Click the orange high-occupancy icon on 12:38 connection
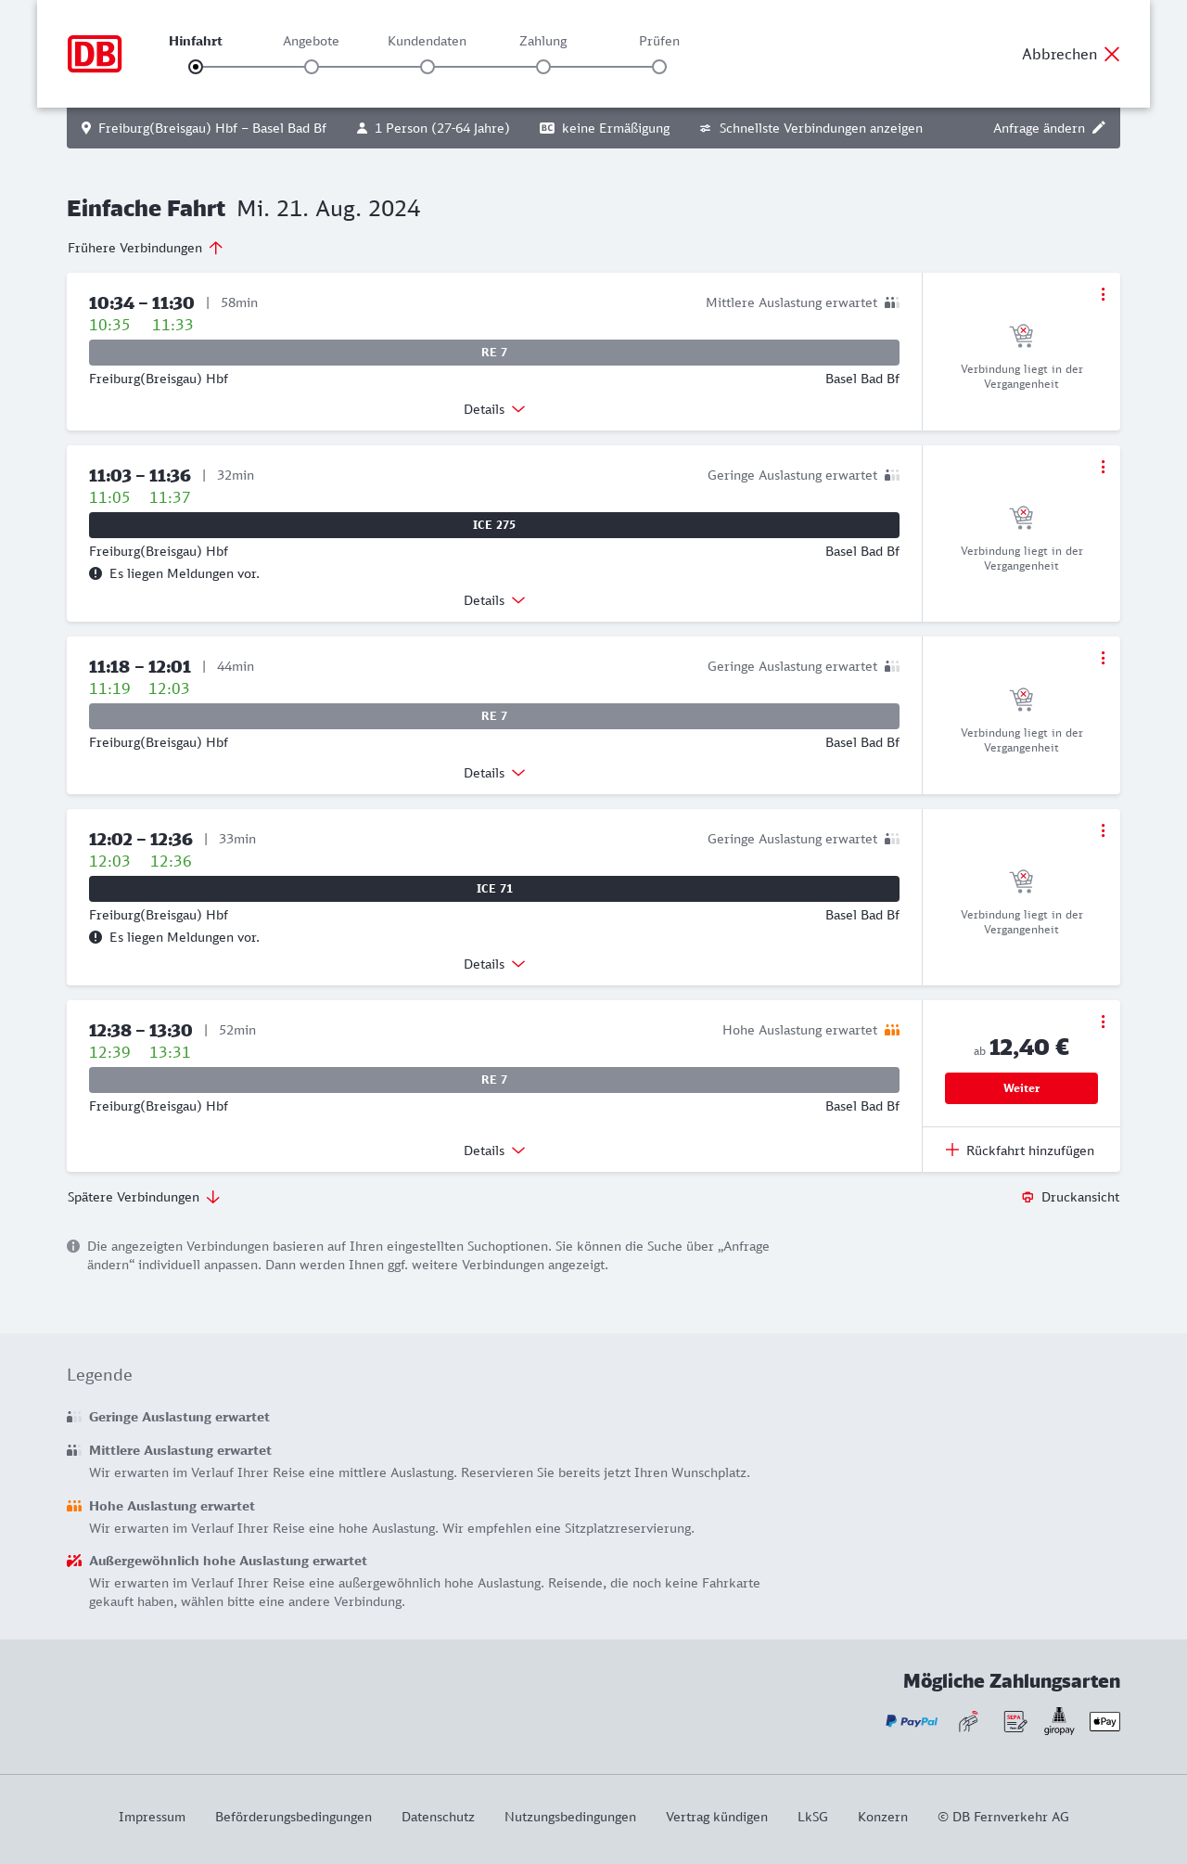 coord(892,1030)
